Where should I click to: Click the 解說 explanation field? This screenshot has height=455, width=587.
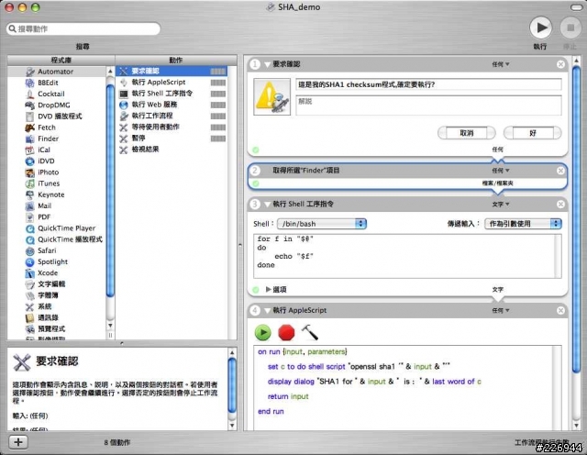[428, 105]
